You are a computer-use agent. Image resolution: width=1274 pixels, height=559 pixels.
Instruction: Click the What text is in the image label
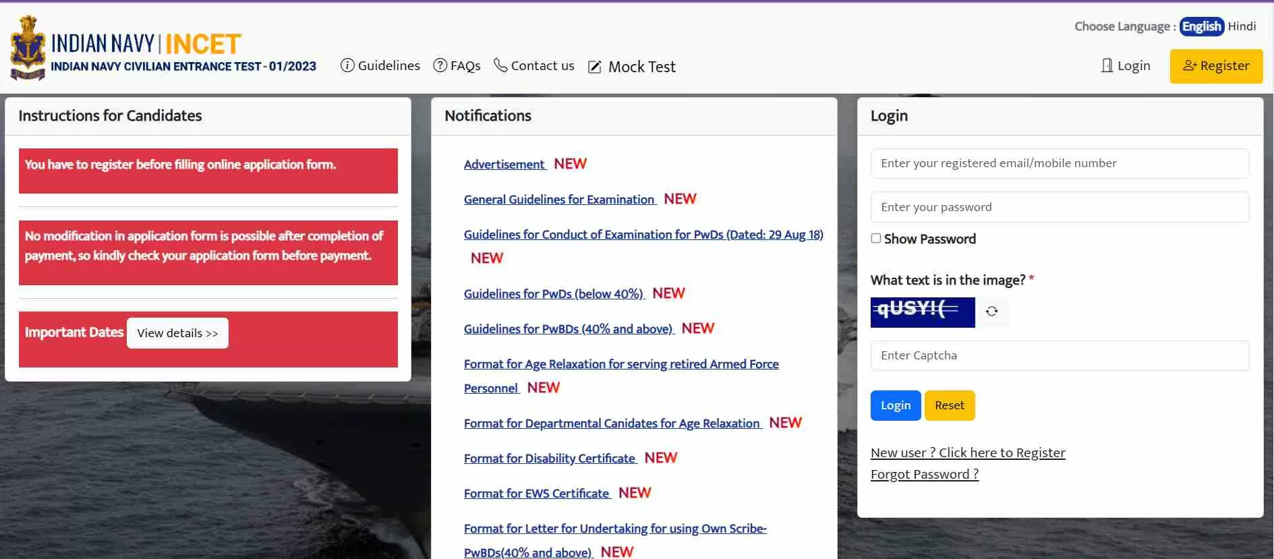pos(948,280)
